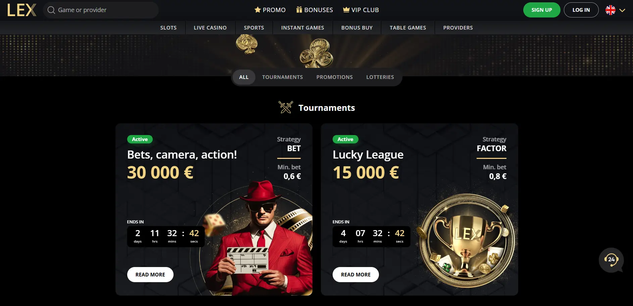This screenshot has width=633, height=306.
Task: Click the search magnifier icon
Action: (51, 10)
